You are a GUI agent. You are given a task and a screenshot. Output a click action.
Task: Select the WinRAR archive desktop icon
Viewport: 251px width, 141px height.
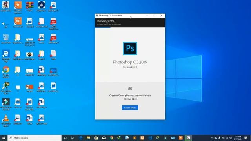30,6
